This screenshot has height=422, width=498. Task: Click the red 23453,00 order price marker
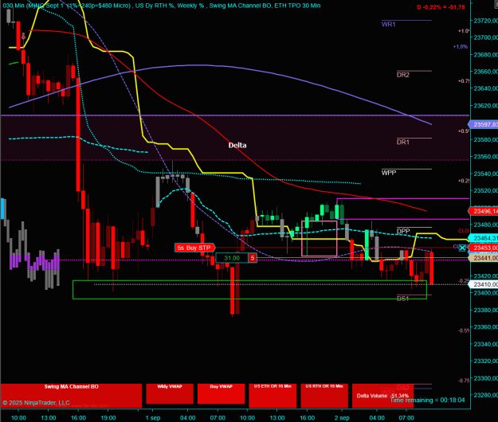coord(484,248)
